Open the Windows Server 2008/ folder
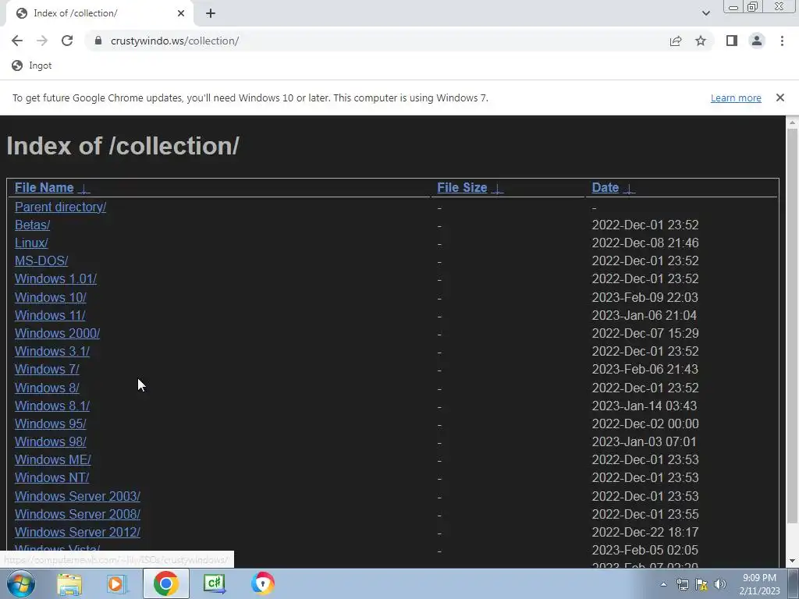Screen dimensions: 799x599 coord(77,514)
